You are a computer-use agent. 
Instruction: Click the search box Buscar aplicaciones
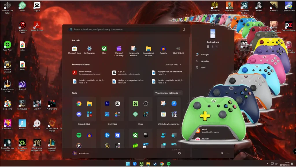[x=124, y=29]
